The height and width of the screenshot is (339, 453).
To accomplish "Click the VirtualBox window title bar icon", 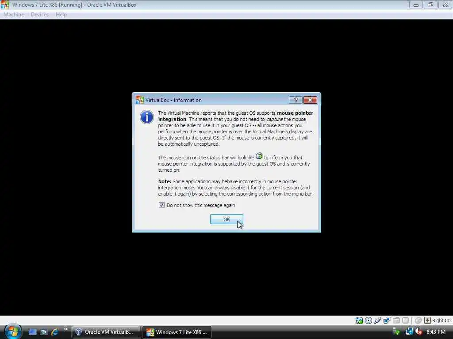I will (x=5, y=4).
